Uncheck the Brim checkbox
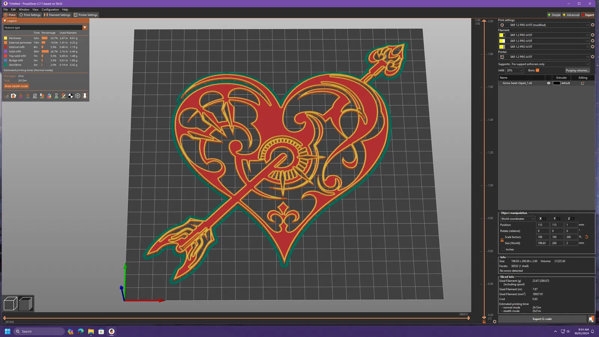This screenshot has height=337, width=599. pyautogui.click(x=538, y=70)
